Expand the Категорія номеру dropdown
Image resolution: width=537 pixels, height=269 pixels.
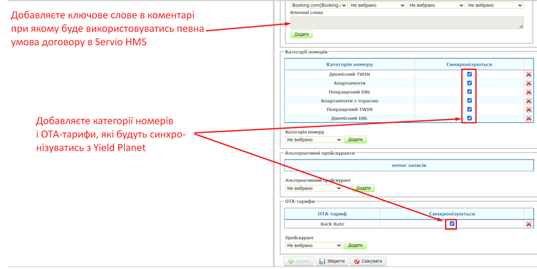(314, 140)
